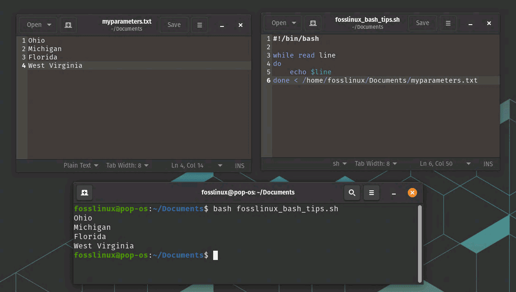Open sh language dropdown in script editor
Viewport: 516px width, 292px height.
point(340,163)
